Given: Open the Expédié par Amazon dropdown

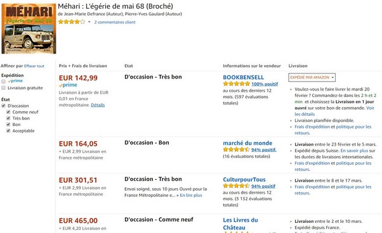Looking at the screenshot, I should coord(312,77).
